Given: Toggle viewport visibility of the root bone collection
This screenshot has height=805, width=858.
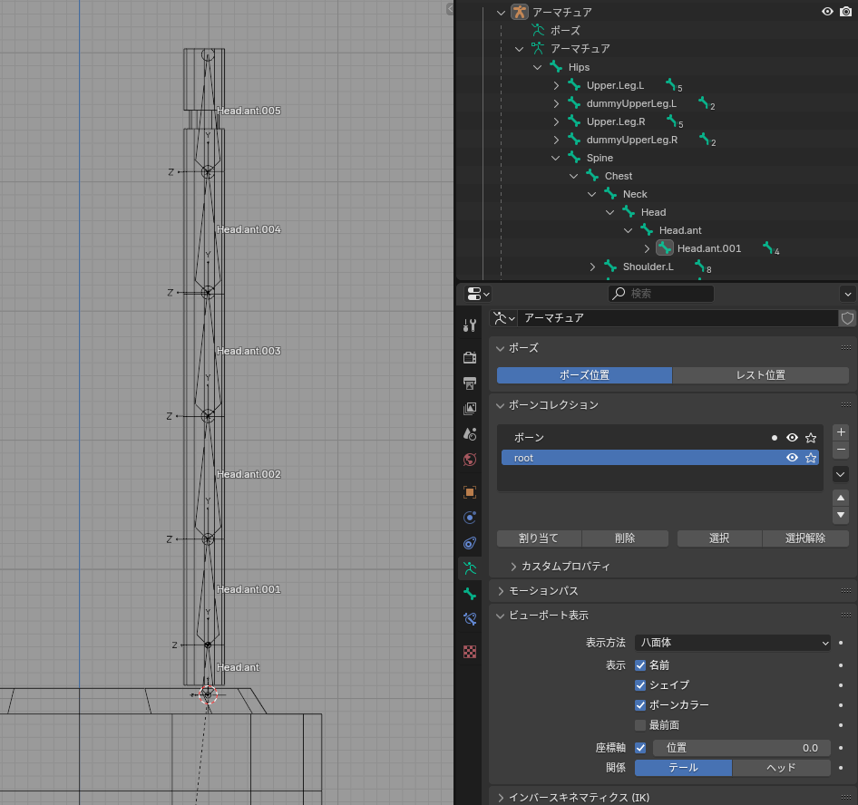Looking at the screenshot, I should (792, 458).
